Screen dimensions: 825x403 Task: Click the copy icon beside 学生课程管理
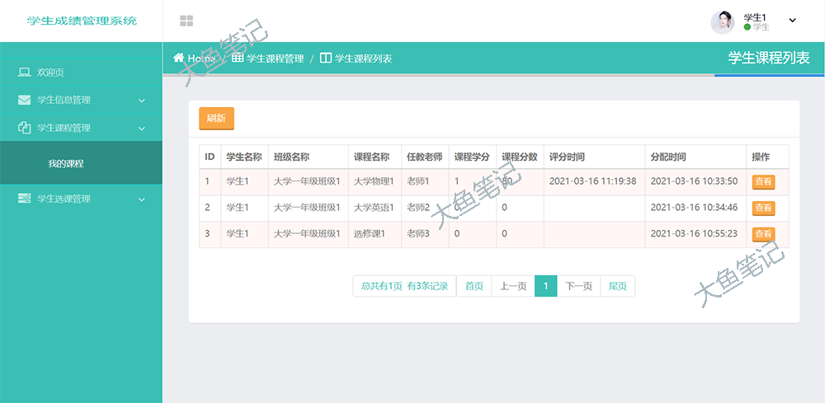[x=24, y=128]
